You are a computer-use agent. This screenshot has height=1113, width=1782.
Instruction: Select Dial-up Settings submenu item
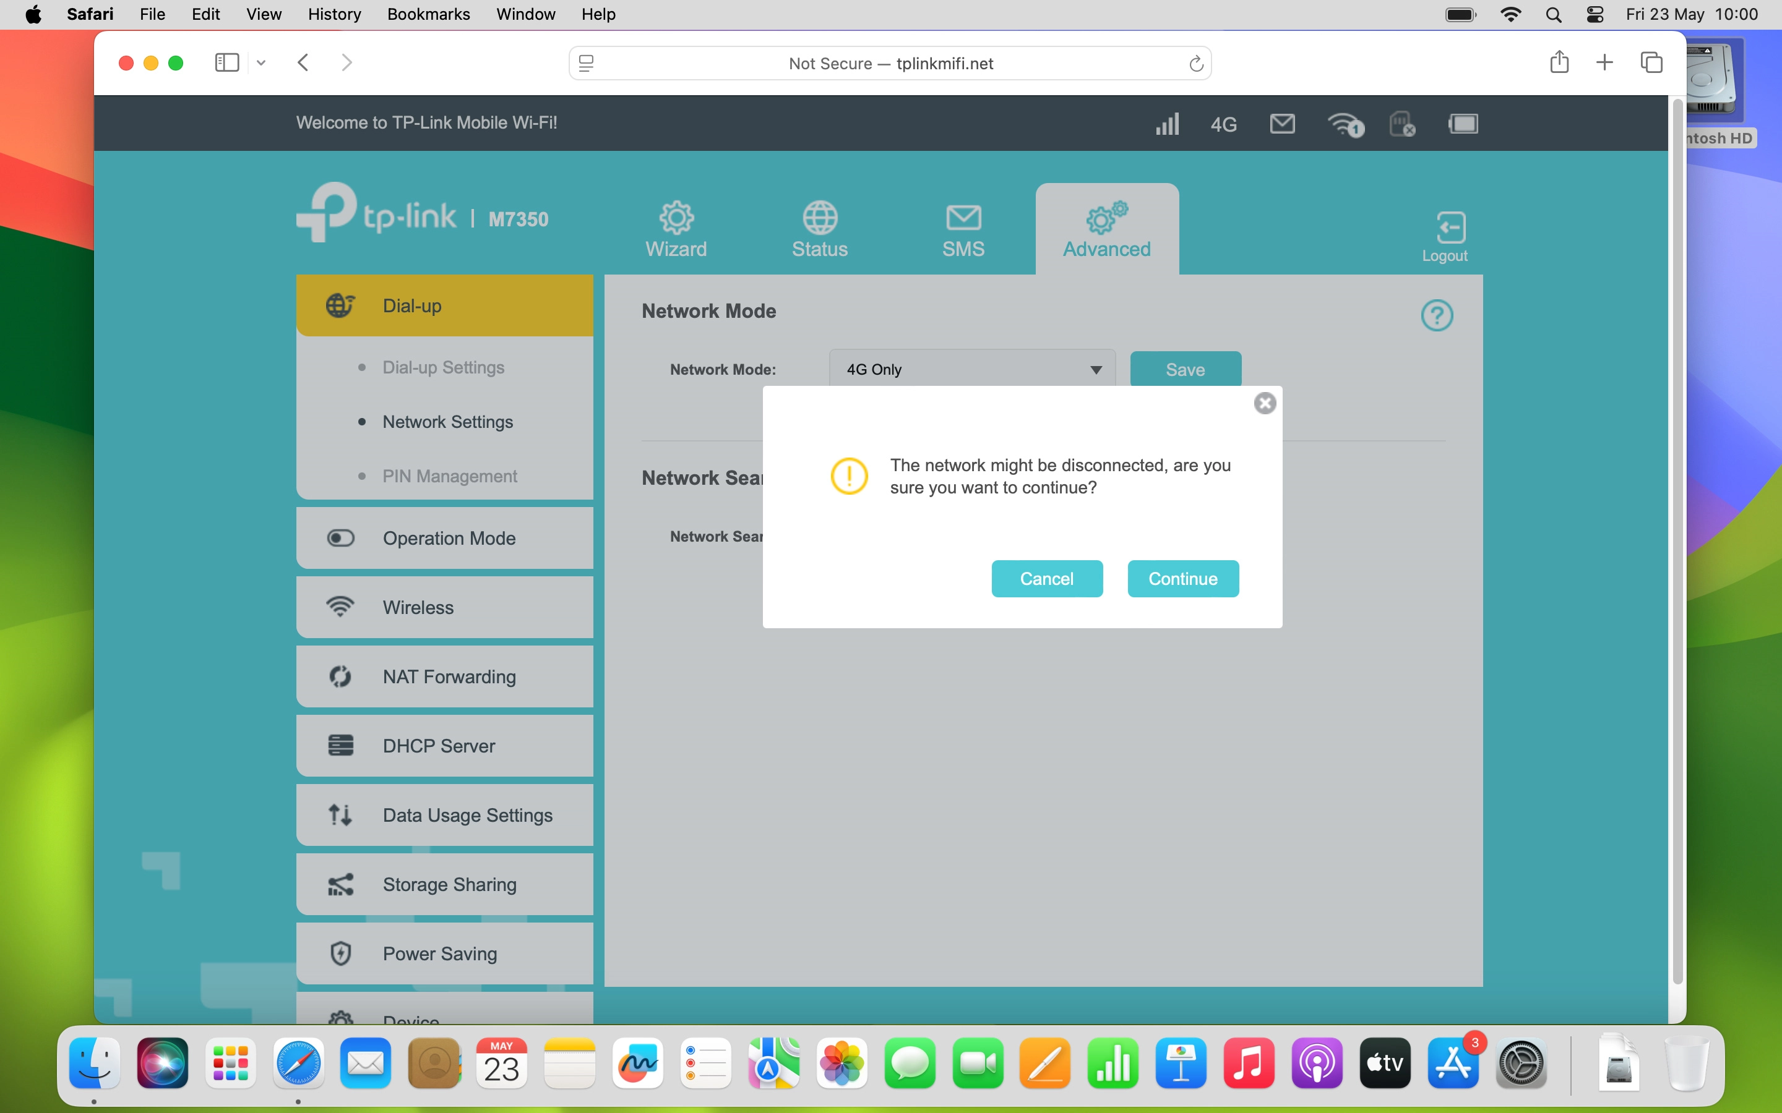[442, 367]
